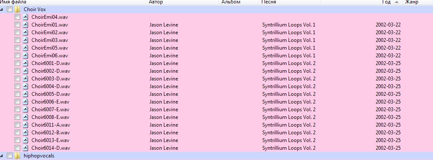Select file name Choir6007-E.wav

[51, 110]
